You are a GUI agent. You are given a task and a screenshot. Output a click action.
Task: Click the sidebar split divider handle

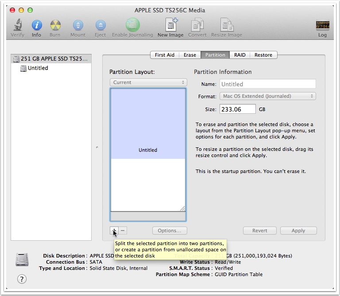click(x=97, y=147)
